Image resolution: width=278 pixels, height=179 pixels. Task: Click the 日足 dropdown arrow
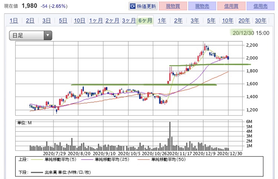(48, 35)
